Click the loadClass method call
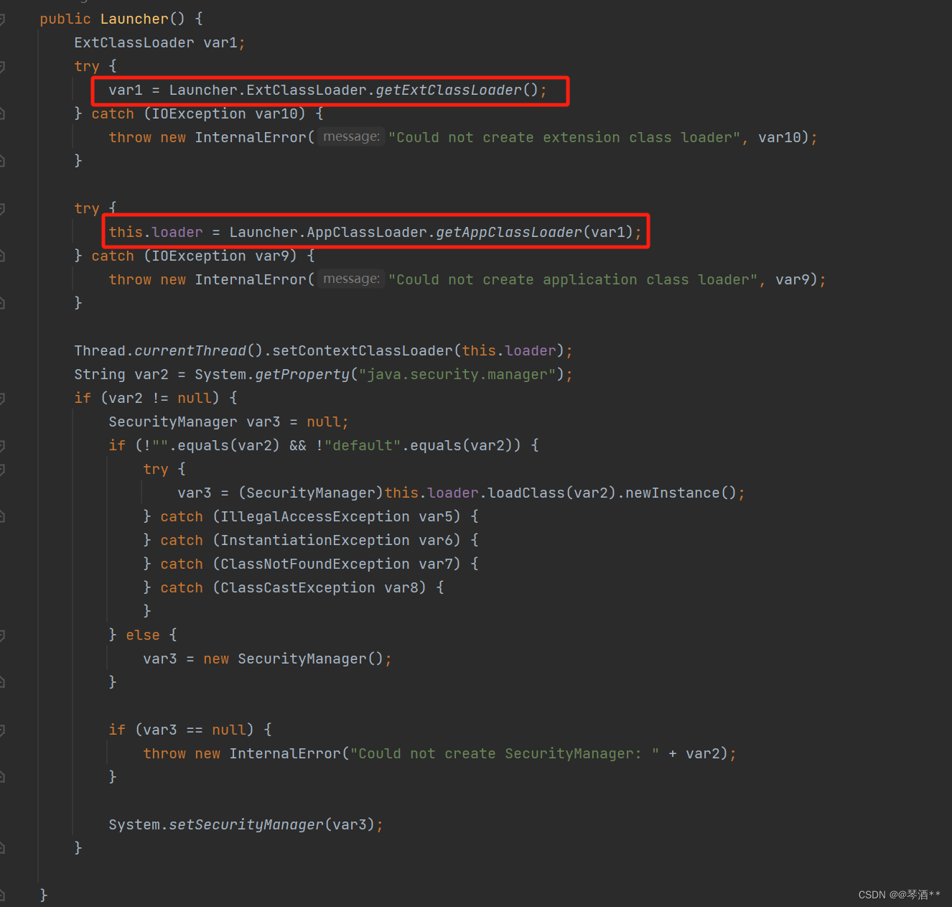This screenshot has height=907, width=952. [526, 493]
